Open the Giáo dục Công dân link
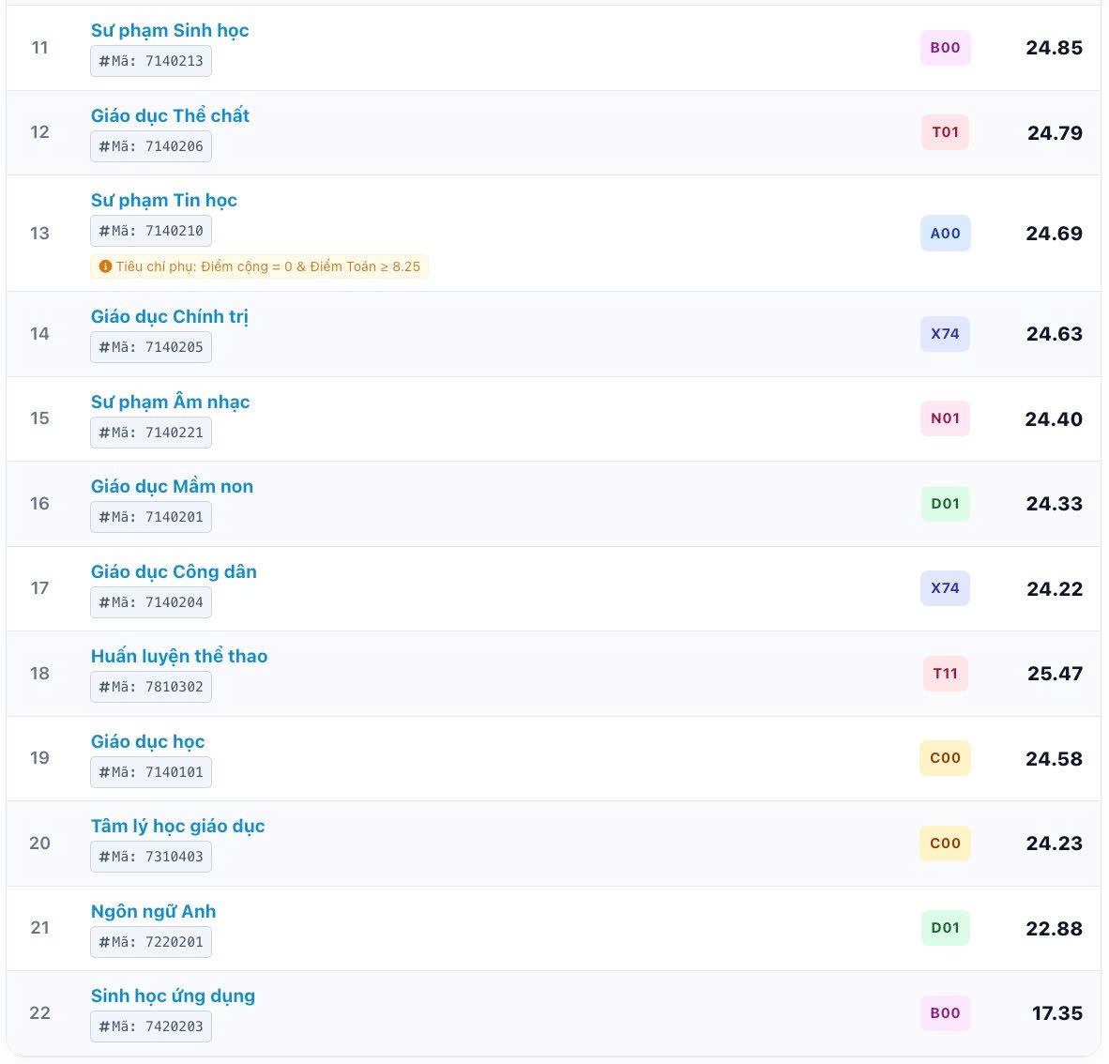This screenshot has height=1064, width=1109. [x=174, y=571]
